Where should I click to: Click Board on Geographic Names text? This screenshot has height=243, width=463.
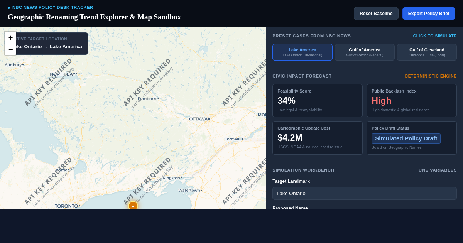[x=397, y=147]
